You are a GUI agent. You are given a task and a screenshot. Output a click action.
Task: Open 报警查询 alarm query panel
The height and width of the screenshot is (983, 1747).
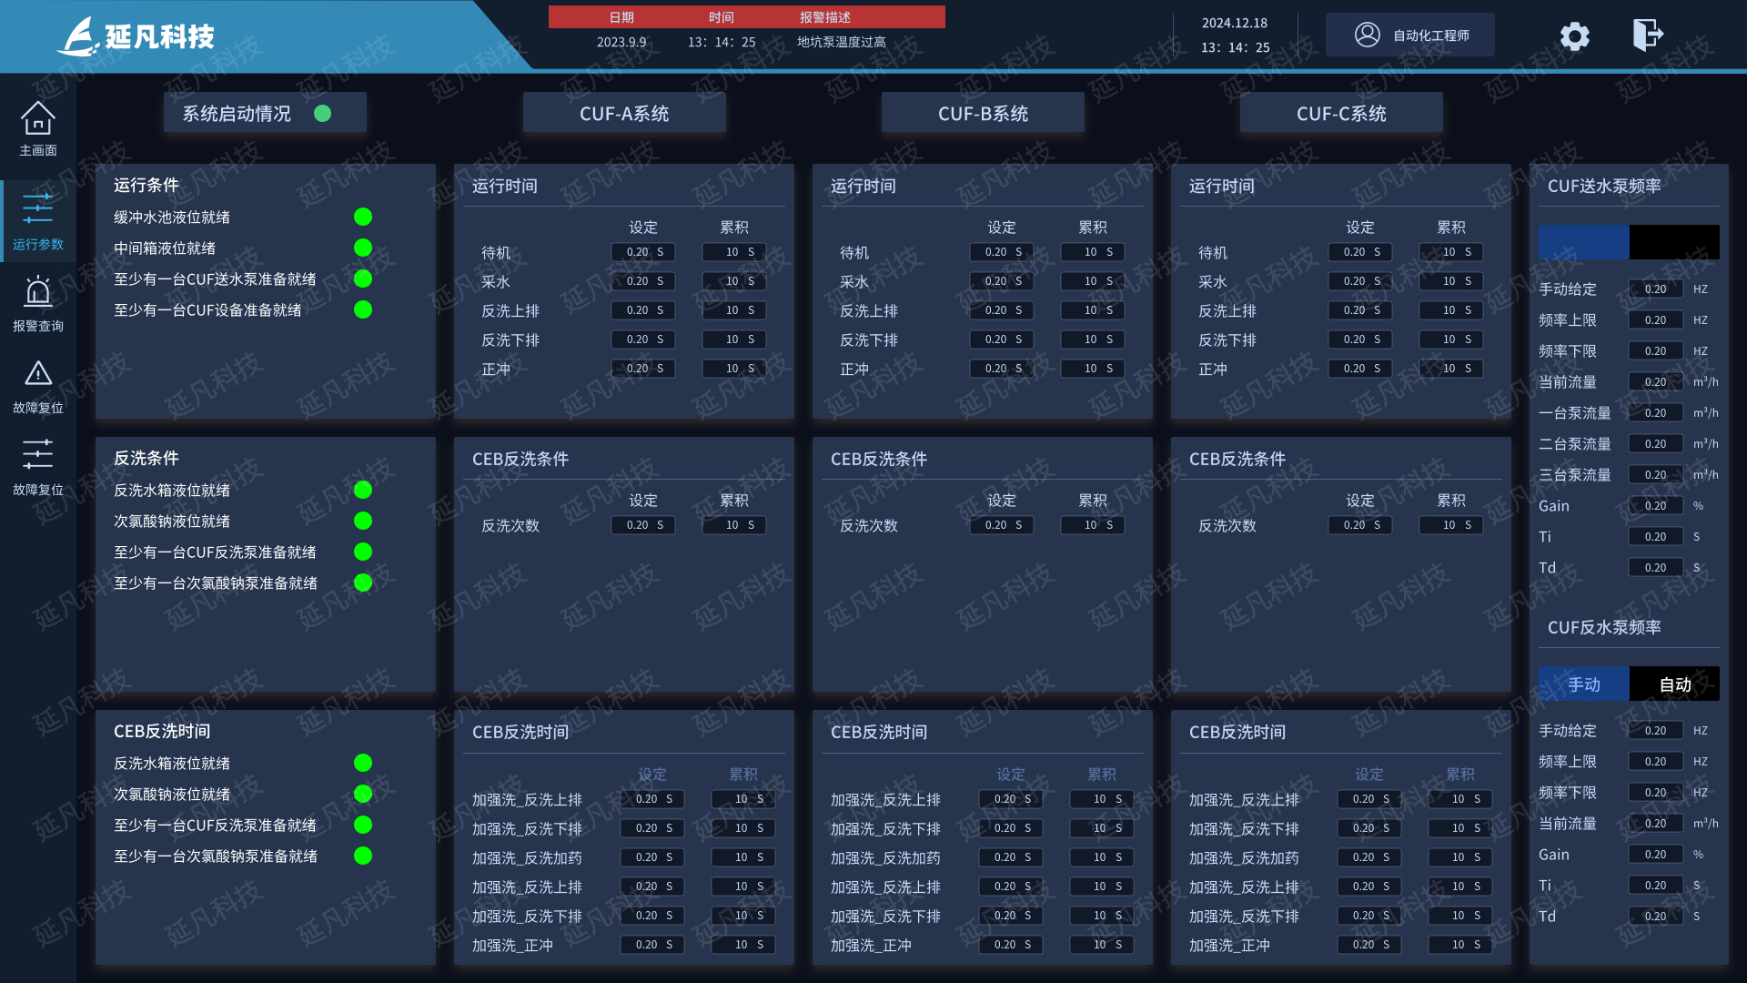38,300
